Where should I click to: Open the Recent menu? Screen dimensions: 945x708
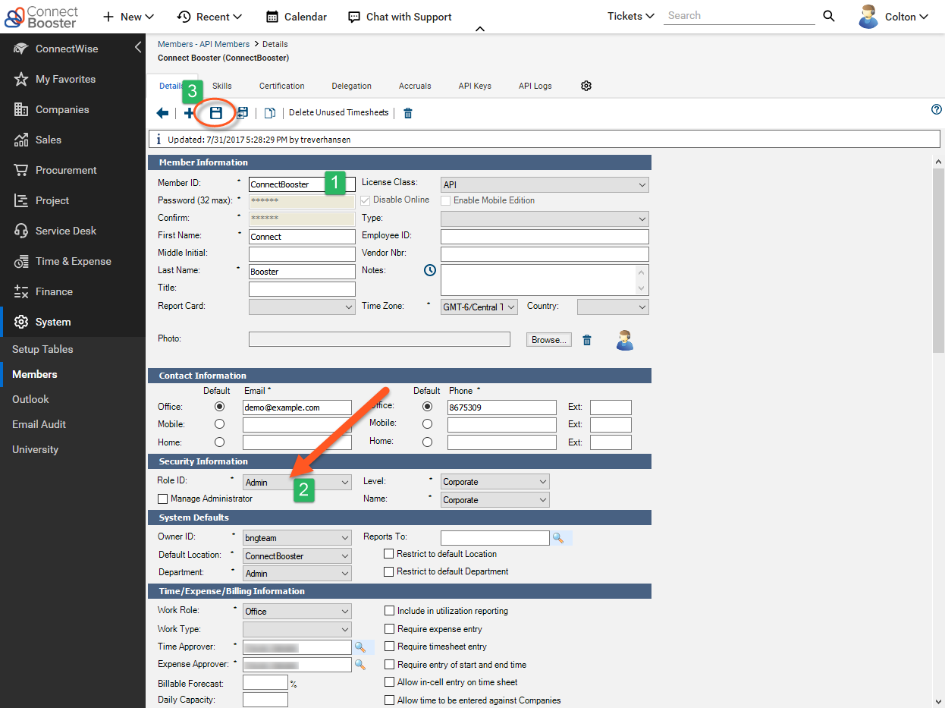click(x=209, y=17)
